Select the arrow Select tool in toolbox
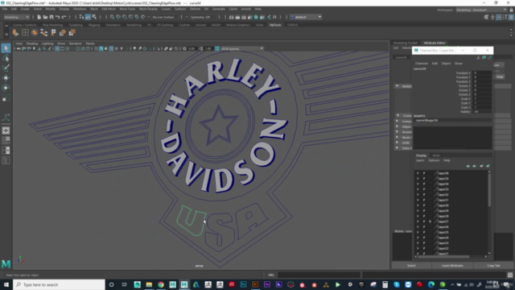 pos(6,48)
